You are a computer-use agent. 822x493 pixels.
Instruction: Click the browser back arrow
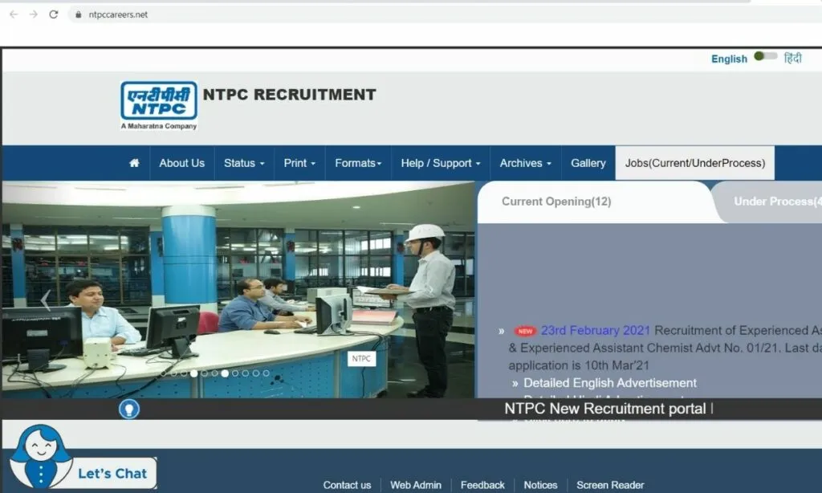[14, 14]
